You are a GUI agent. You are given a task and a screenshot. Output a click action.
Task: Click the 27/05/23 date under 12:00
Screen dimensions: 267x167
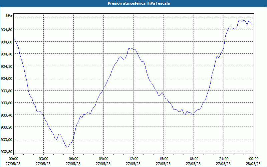click(133, 164)
